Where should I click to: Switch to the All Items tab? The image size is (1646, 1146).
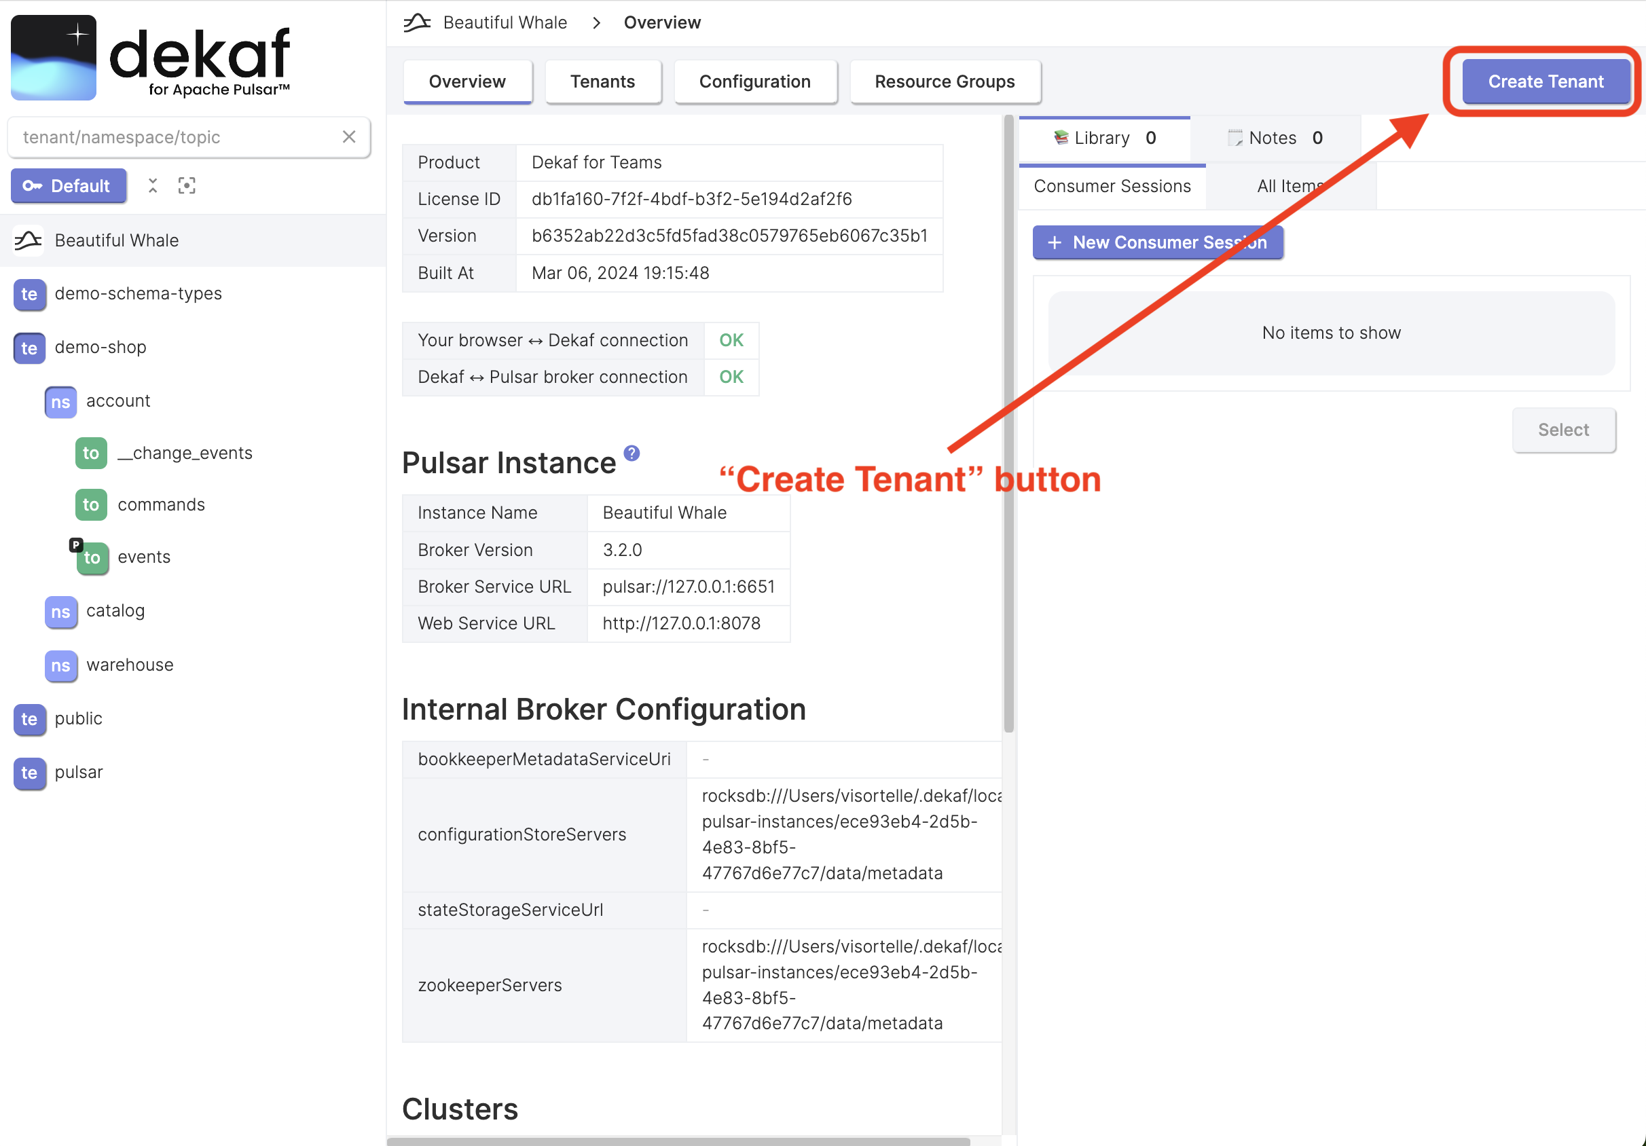1290,186
